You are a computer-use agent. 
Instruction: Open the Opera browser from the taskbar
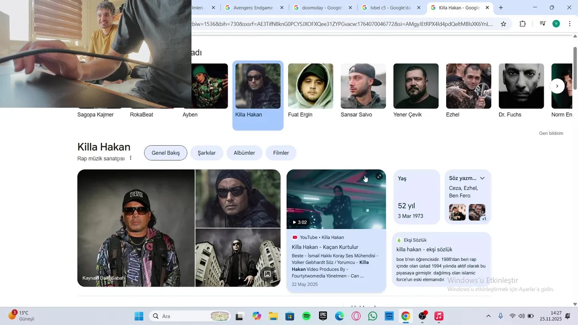pyautogui.click(x=356, y=316)
